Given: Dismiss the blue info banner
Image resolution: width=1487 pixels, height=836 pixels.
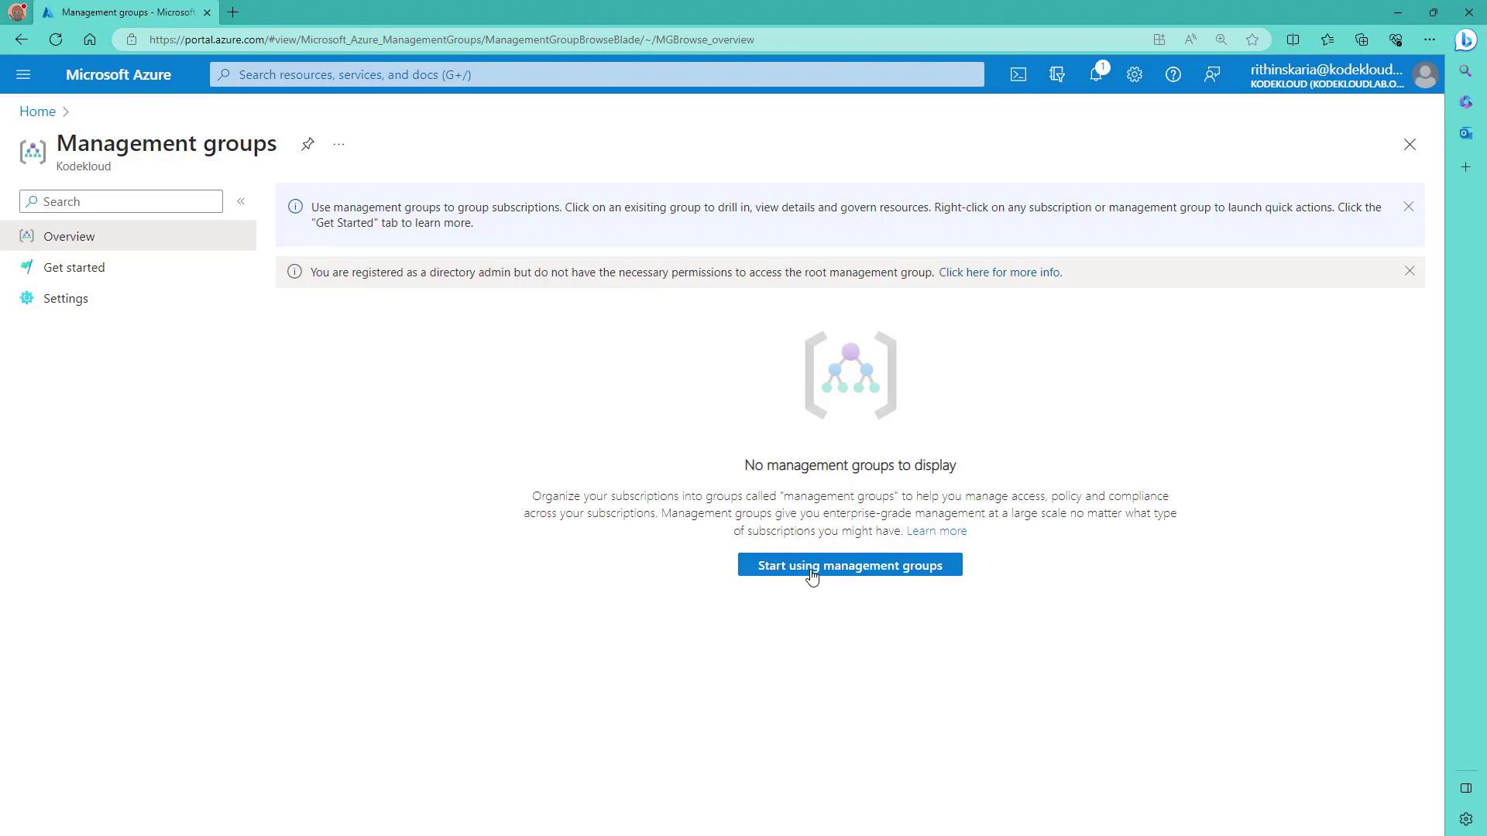Looking at the screenshot, I should coord(1409,207).
